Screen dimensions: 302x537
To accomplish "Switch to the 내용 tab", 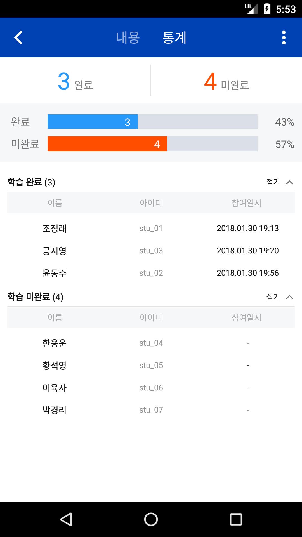I will click(x=128, y=37).
